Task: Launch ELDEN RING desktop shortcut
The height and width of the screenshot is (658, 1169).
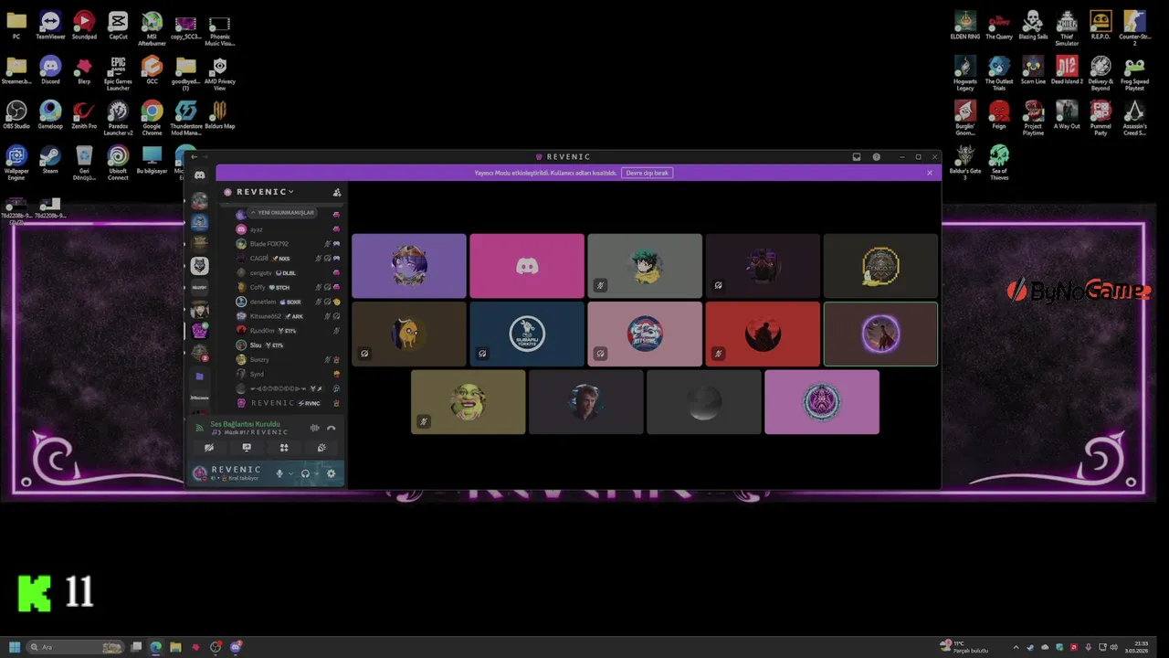Action: [x=965, y=26]
